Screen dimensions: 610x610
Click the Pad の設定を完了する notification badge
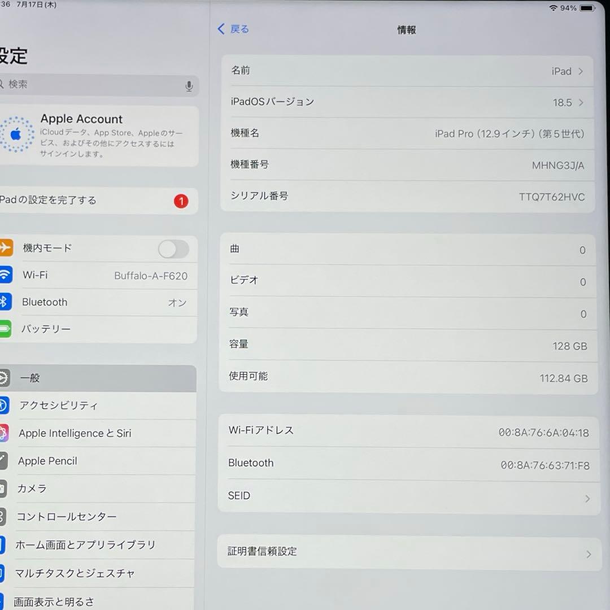181,201
